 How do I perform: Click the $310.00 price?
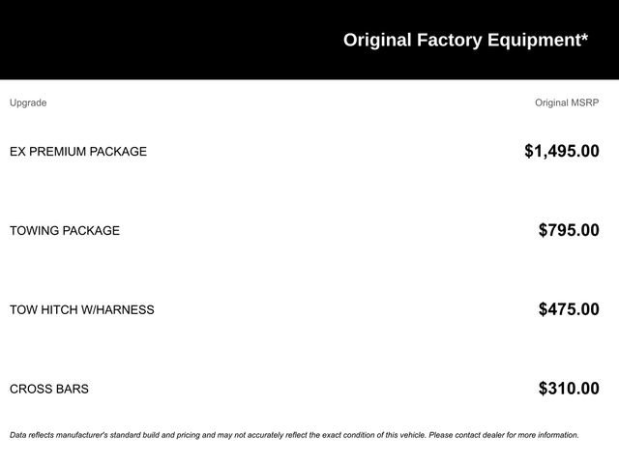[569, 389]
